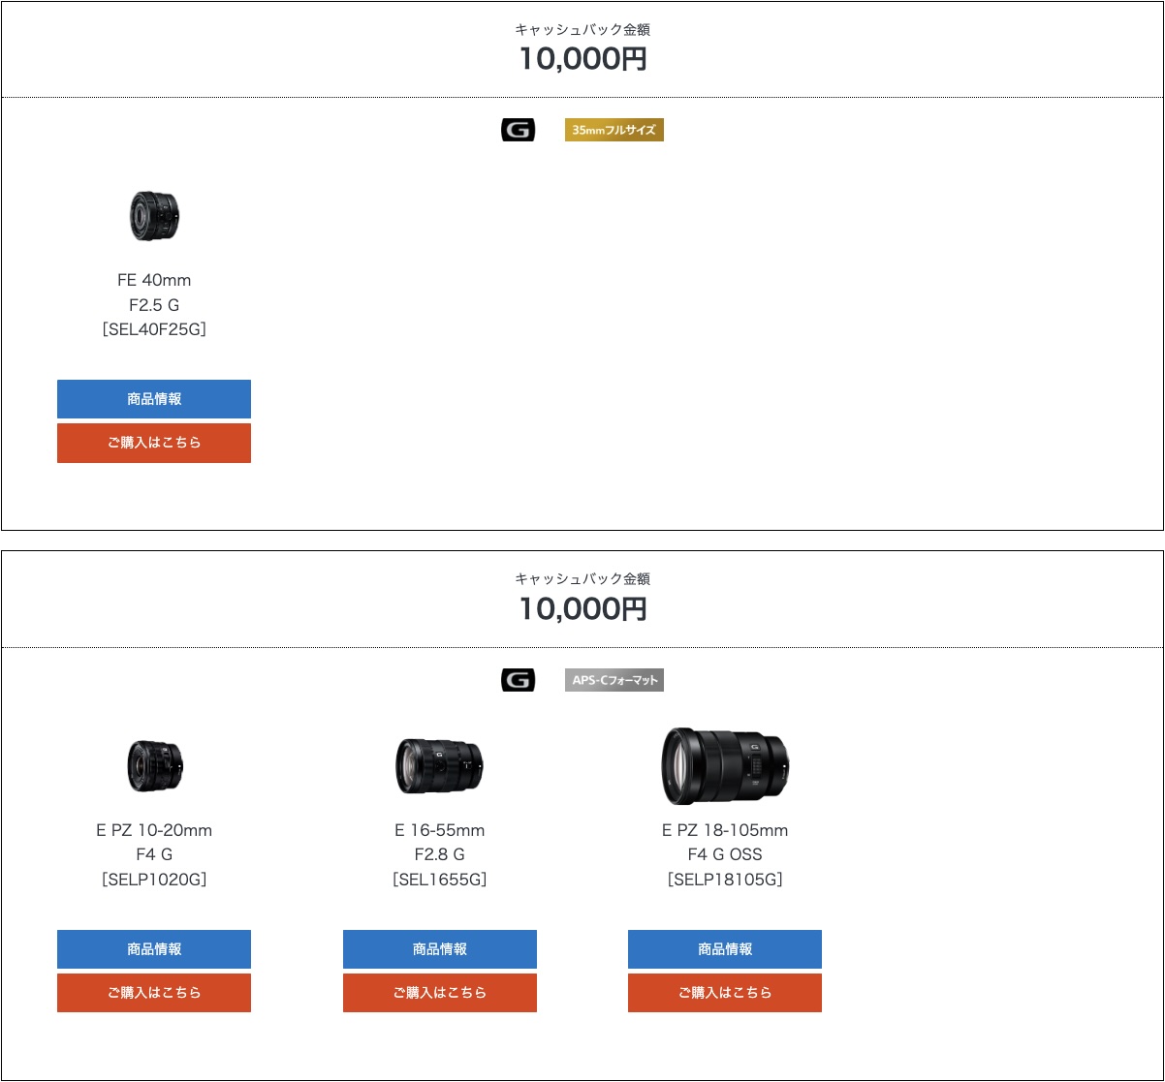Click the APS-C format gray badge
This screenshot has width=1165, height=1082.
pyautogui.click(x=614, y=680)
